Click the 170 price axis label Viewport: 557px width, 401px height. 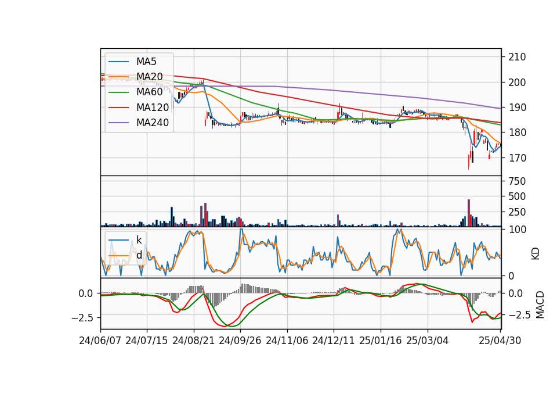click(x=517, y=157)
